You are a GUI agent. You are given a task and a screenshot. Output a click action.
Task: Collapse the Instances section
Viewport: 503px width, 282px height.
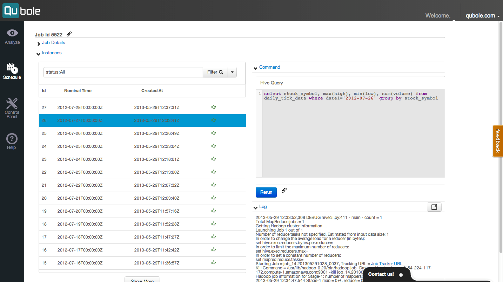pyautogui.click(x=52, y=53)
